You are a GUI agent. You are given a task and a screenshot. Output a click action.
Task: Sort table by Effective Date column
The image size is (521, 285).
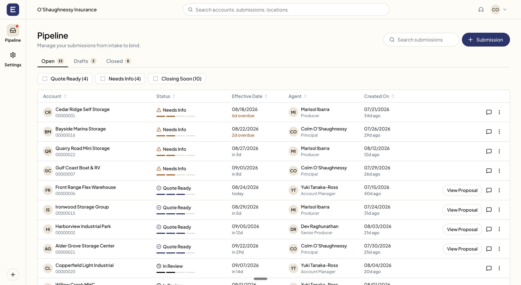click(x=250, y=96)
